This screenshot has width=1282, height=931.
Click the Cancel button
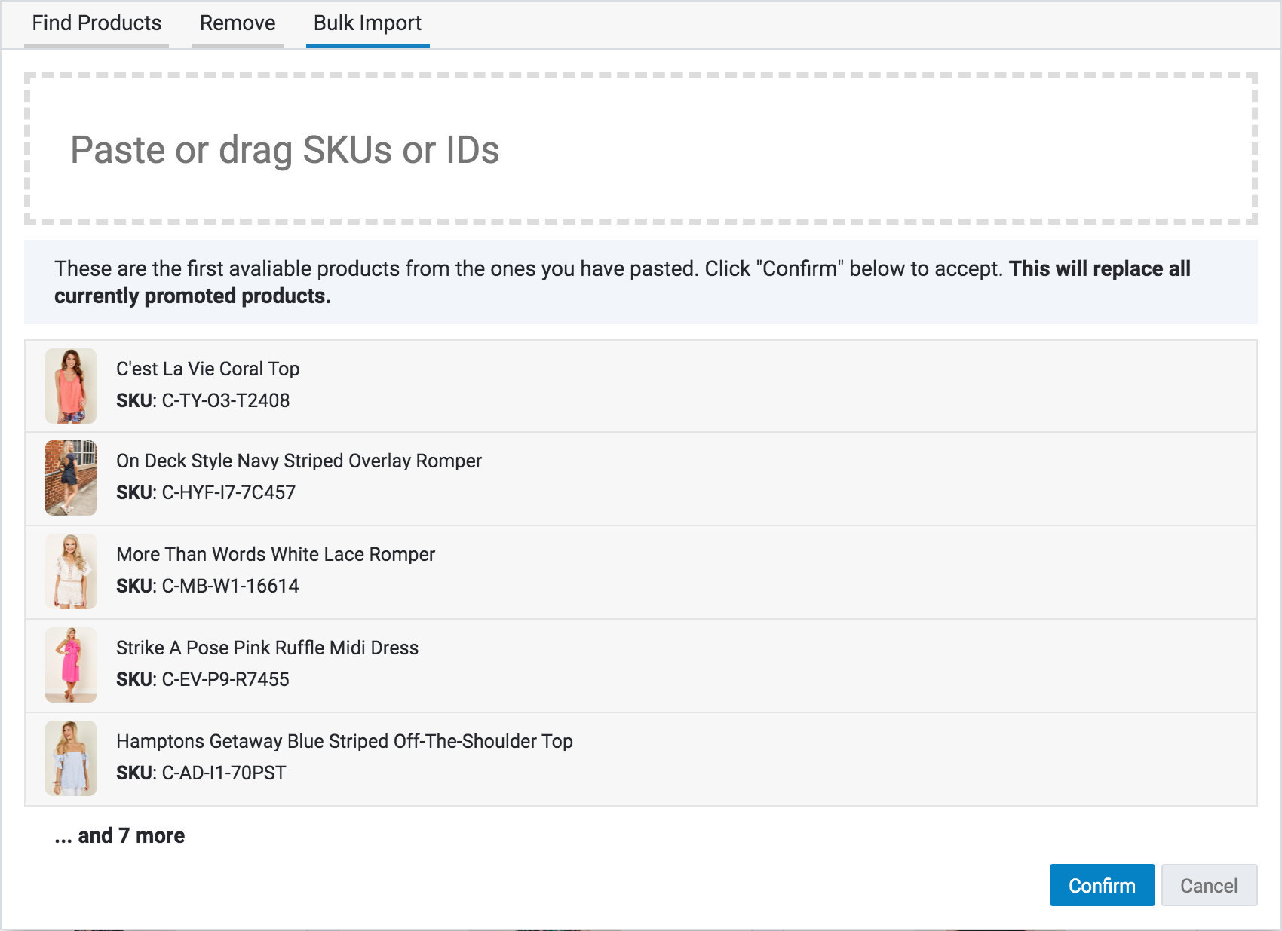click(1208, 885)
